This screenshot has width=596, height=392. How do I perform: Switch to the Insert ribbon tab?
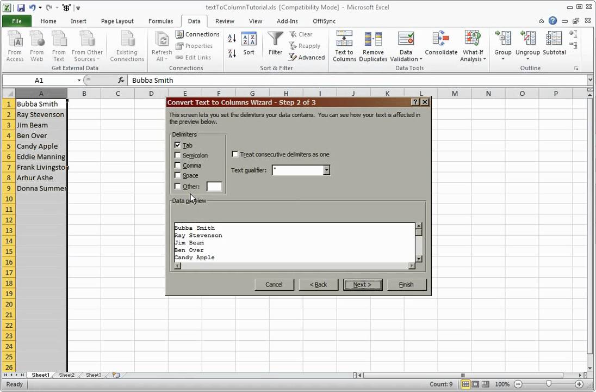click(78, 21)
